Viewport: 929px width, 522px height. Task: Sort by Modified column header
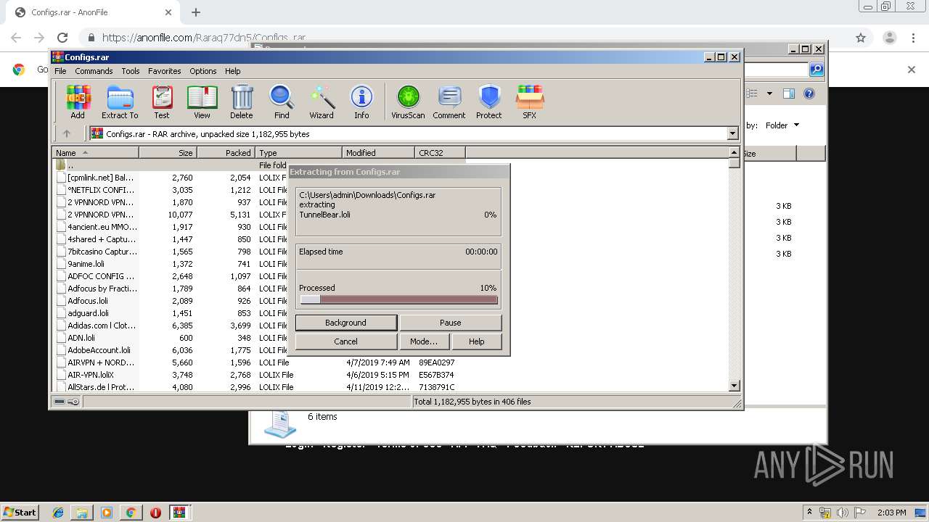(x=378, y=153)
